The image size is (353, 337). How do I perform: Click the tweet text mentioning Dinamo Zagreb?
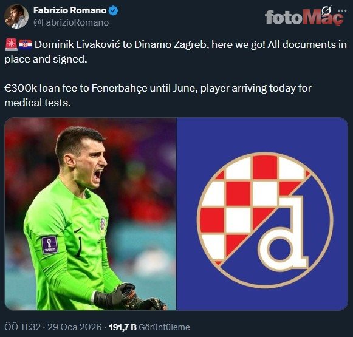[176, 52]
